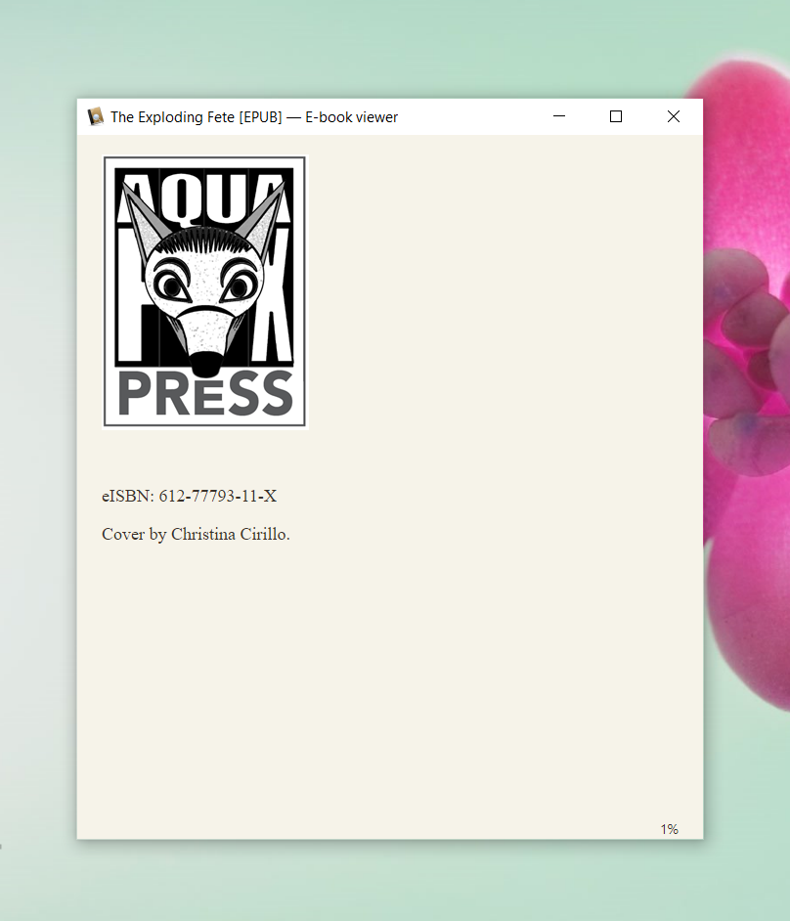
Task: Minimize the E-book viewer window
Action: point(559,116)
